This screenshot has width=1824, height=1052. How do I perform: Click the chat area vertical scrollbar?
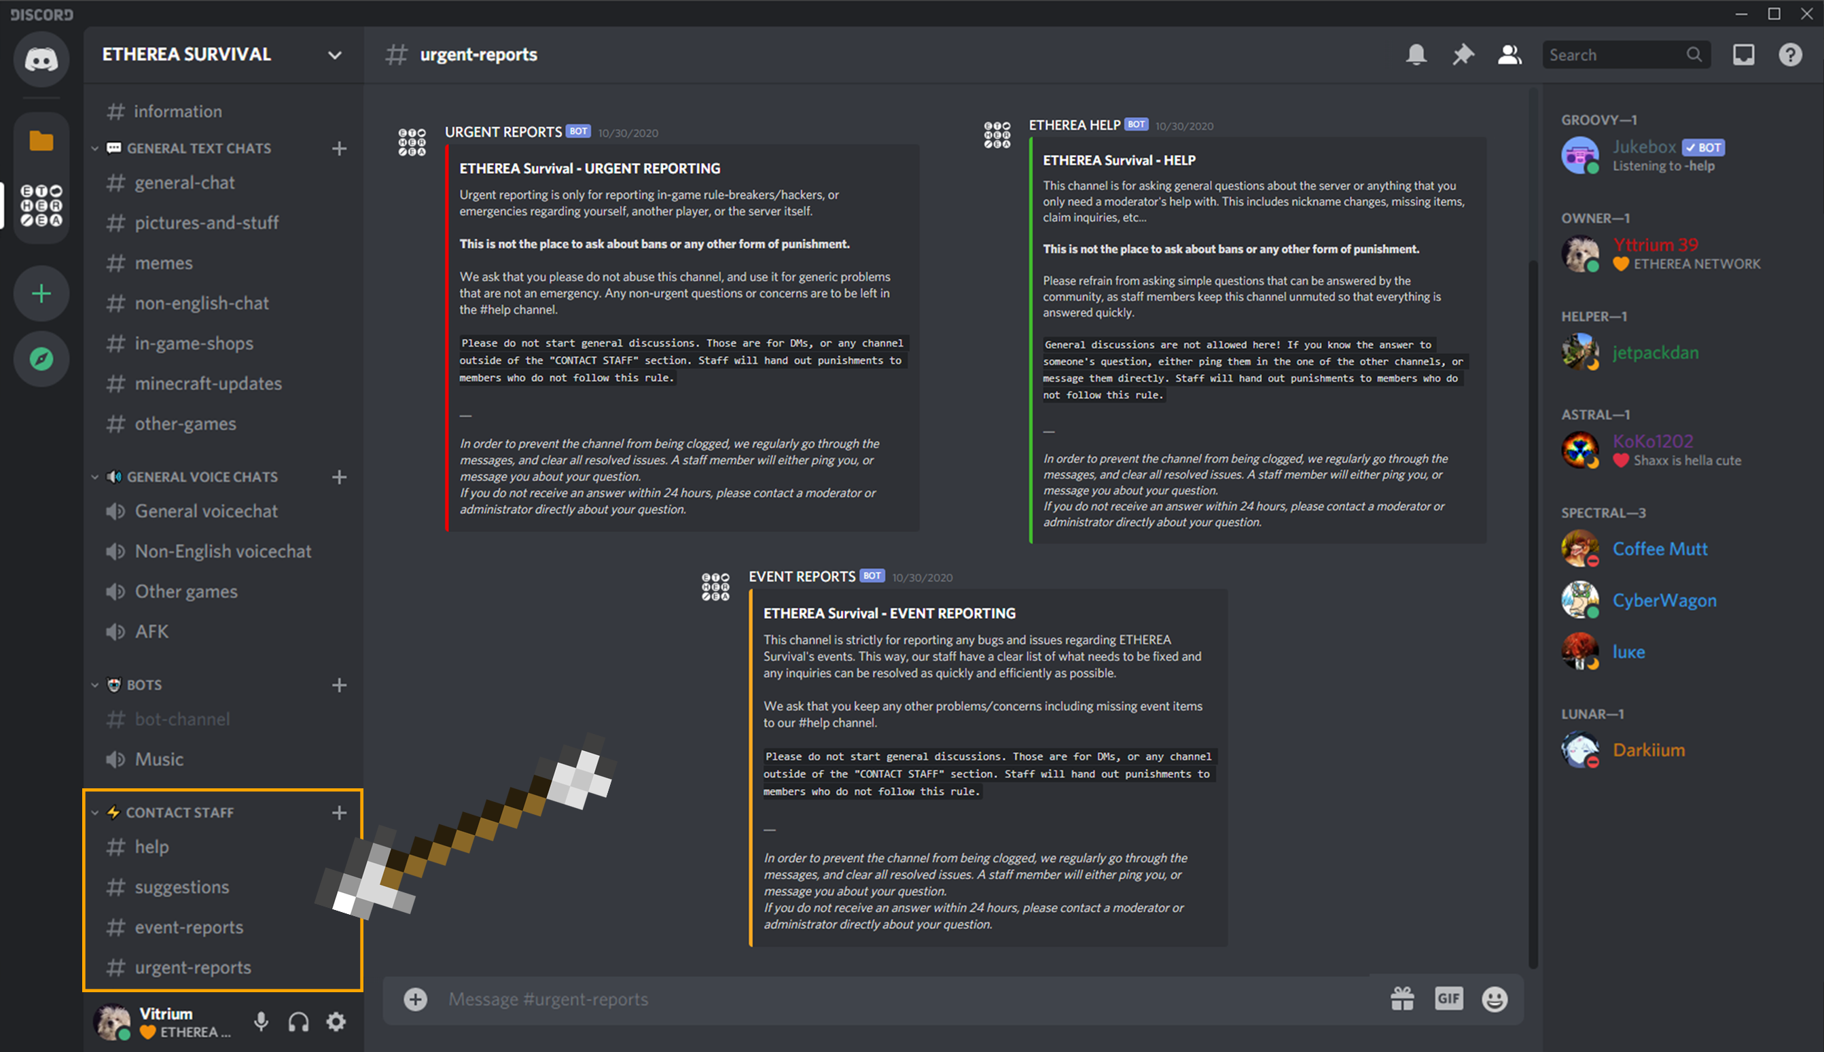tap(1533, 613)
